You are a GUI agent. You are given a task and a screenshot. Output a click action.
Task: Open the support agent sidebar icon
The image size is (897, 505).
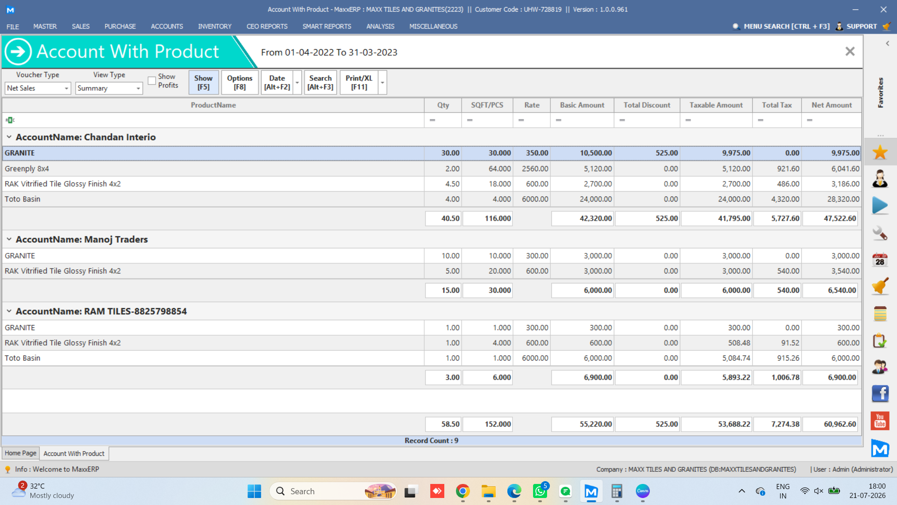(880, 179)
